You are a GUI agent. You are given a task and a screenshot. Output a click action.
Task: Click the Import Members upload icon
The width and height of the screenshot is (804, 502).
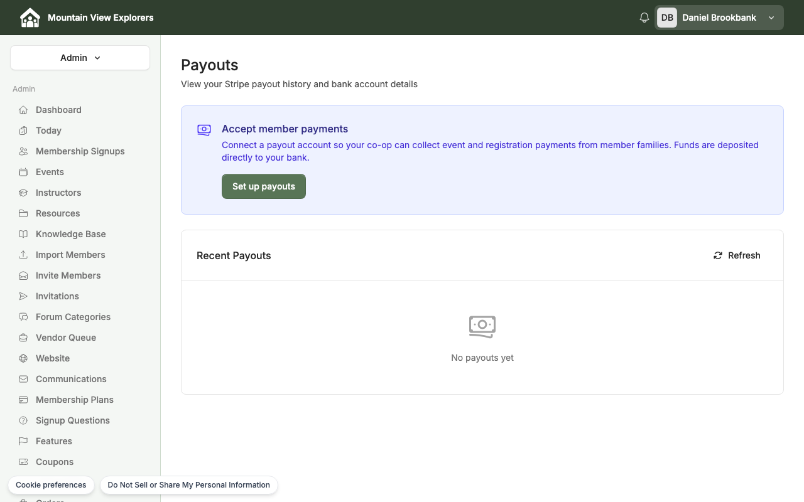23,255
